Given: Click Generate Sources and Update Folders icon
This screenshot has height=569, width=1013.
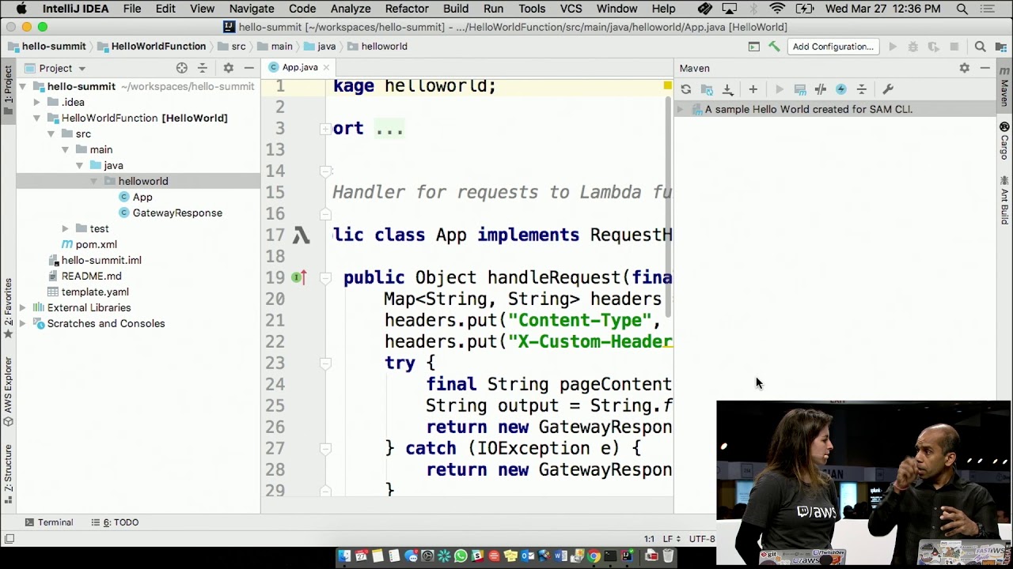Looking at the screenshot, I should coord(707,89).
